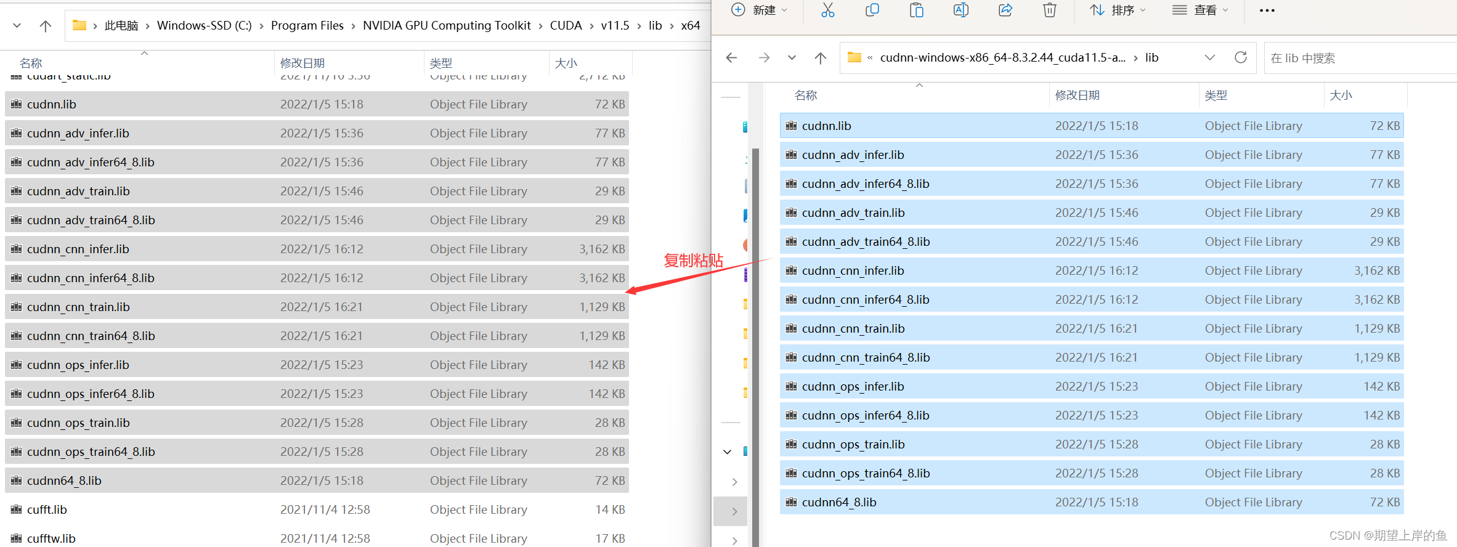The image size is (1457, 547).
Task: Click the Copy icon in toolbar
Action: click(x=872, y=10)
